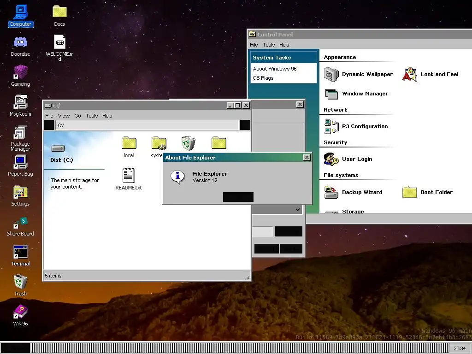Viewport: 472px width, 354px height.
Task: Open the MsgRoom desktop shortcut
Action: 20,106
